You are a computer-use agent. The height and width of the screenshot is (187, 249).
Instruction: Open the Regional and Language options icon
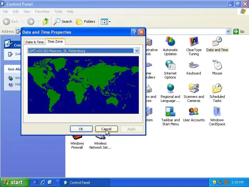170,93
